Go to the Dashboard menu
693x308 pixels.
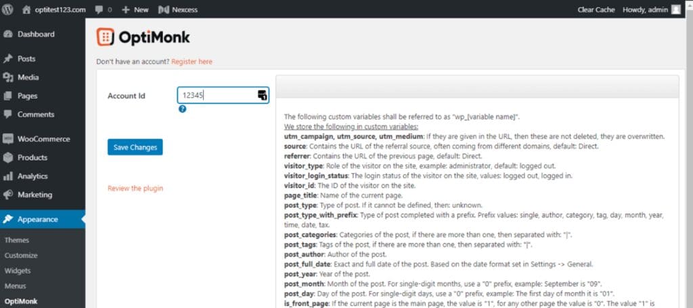point(36,34)
